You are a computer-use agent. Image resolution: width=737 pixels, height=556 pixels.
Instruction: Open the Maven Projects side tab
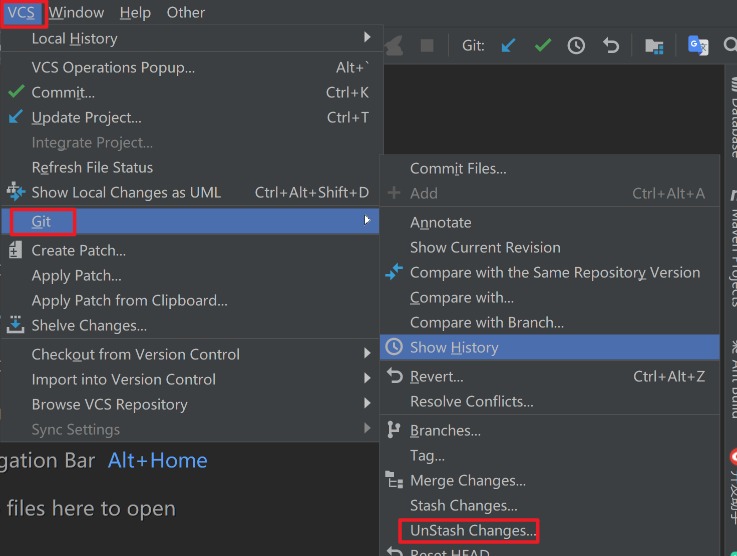pyautogui.click(x=733, y=247)
